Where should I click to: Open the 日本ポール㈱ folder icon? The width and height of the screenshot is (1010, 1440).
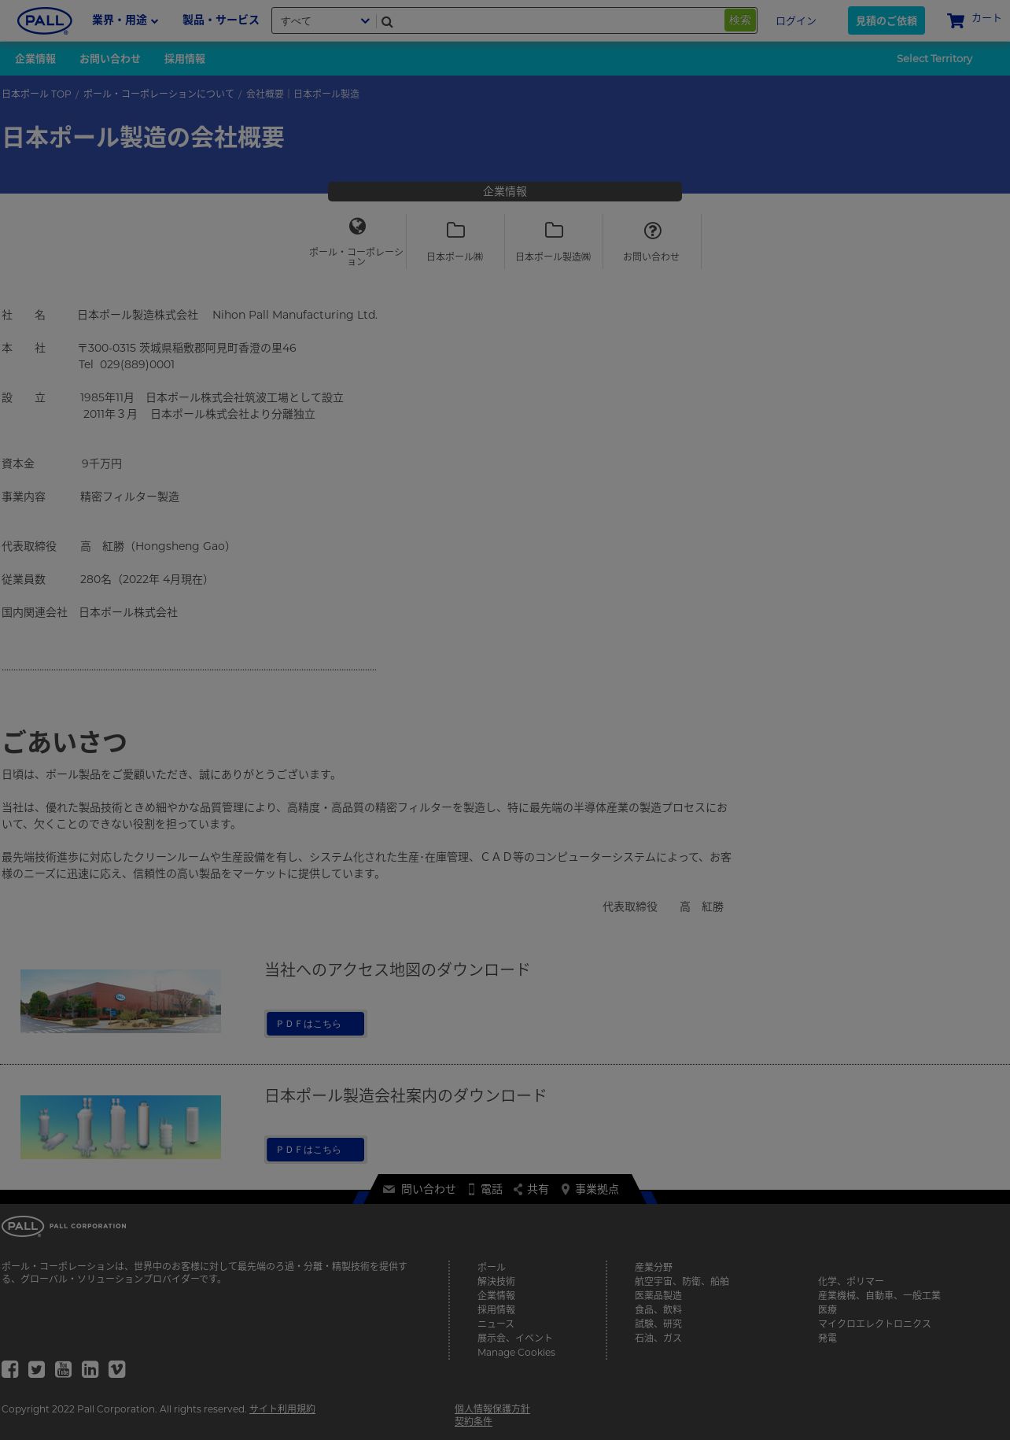455,230
